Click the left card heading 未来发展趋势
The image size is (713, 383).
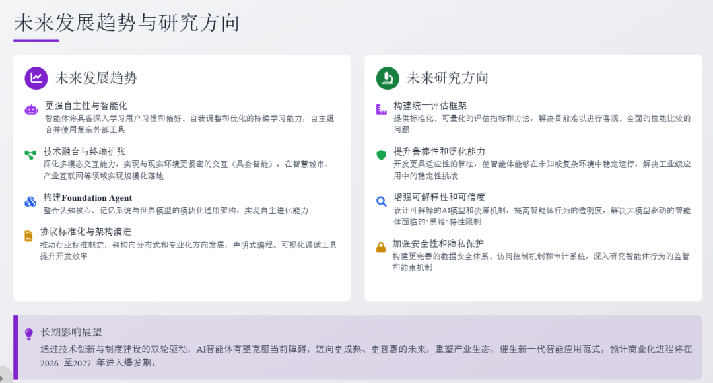pyautogui.click(x=96, y=78)
